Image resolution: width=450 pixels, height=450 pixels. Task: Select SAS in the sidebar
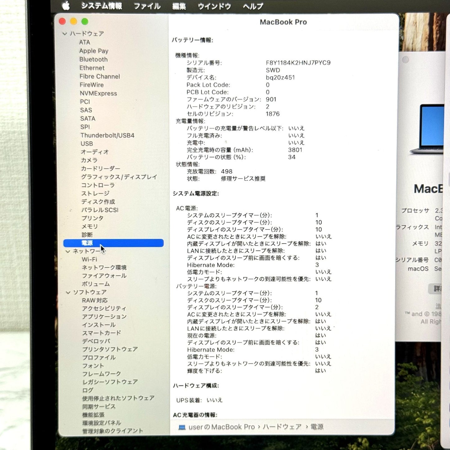(86, 110)
